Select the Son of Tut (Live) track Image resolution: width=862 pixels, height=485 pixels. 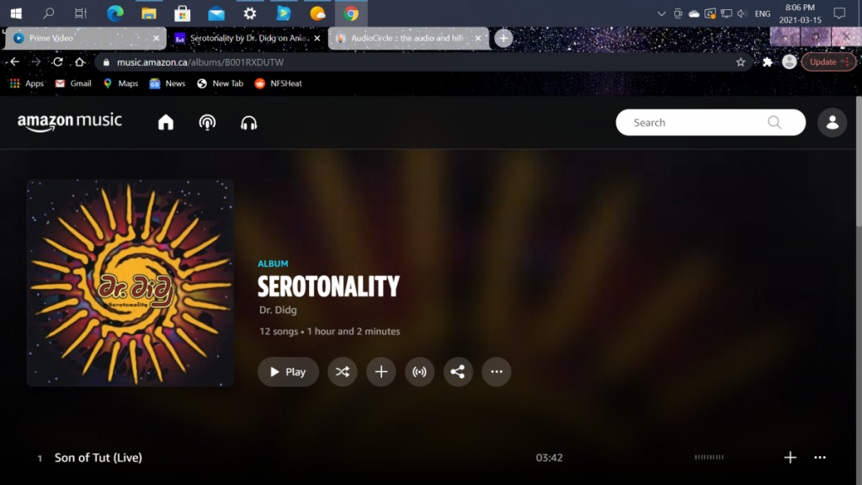(x=98, y=457)
